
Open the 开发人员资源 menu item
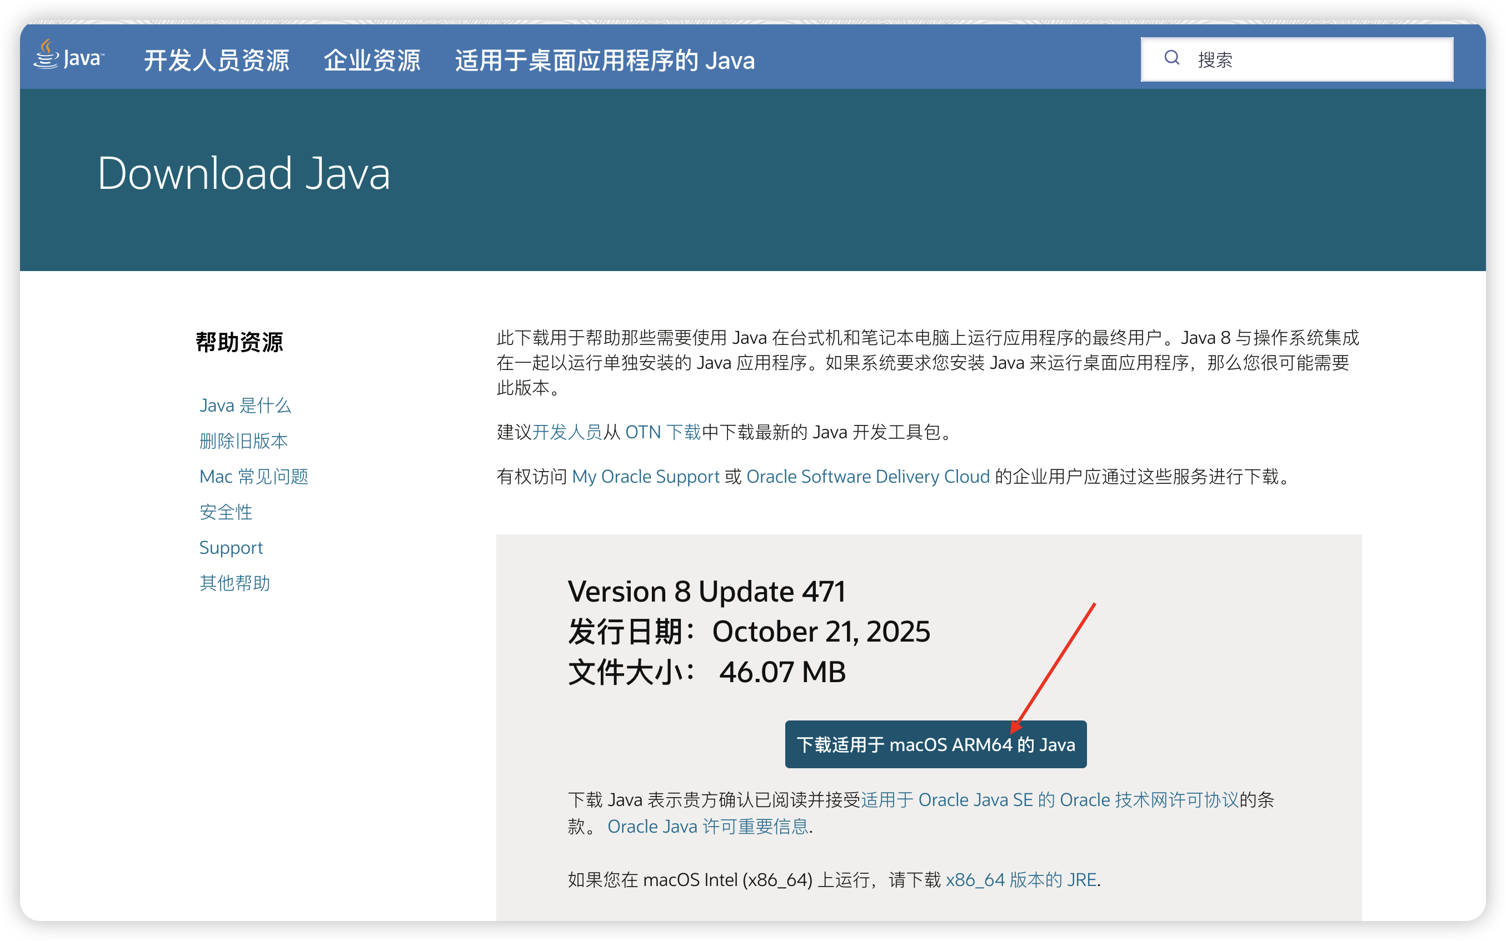(x=216, y=61)
